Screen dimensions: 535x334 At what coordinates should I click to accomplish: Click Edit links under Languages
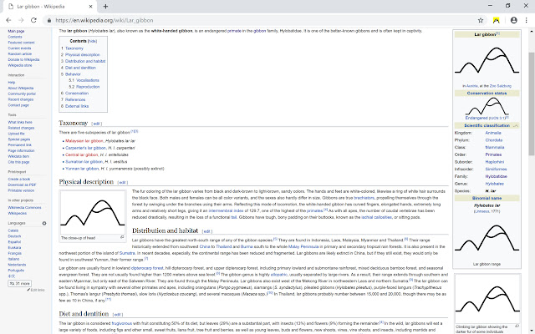[x=36, y=290]
